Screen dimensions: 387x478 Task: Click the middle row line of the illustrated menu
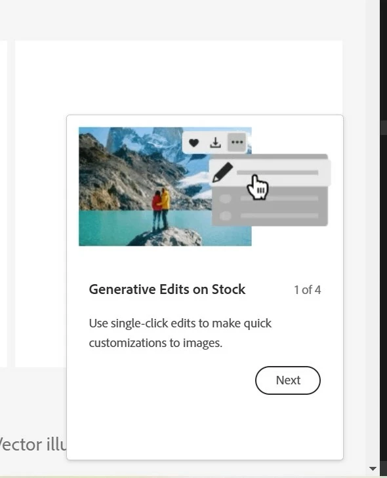click(279, 198)
